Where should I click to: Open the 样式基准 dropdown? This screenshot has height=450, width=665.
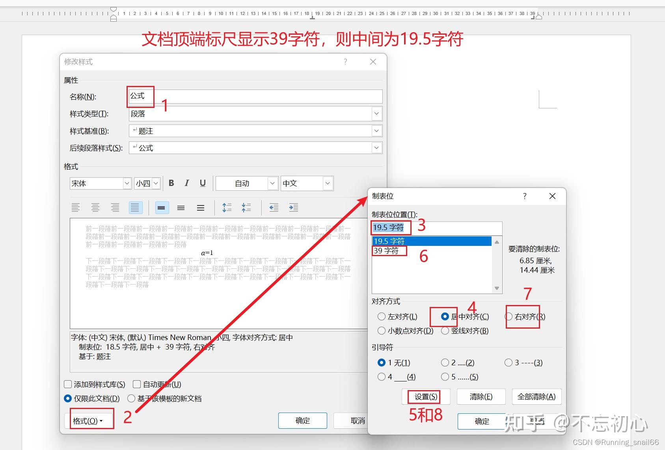coord(377,130)
